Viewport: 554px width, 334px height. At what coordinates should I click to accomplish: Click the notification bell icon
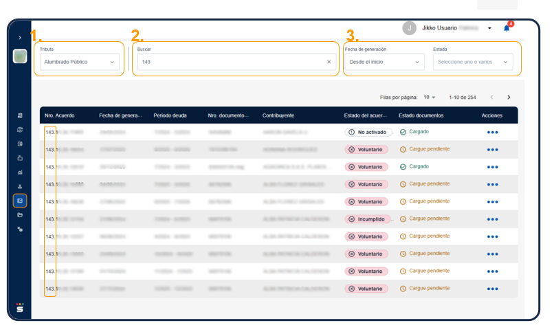507,28
